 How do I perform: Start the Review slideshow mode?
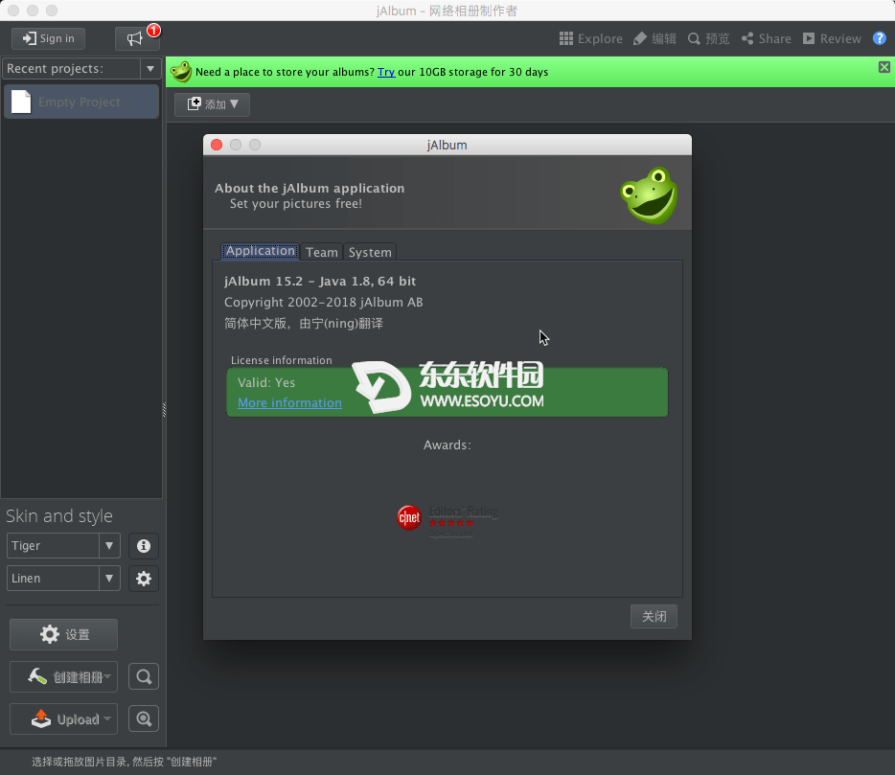pos(832,39)
